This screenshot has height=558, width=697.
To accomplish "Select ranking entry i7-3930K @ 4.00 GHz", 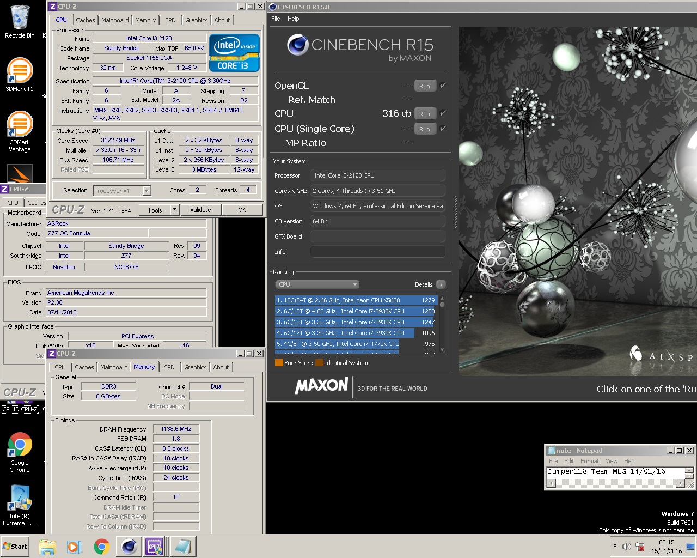I will click(356, 311).
